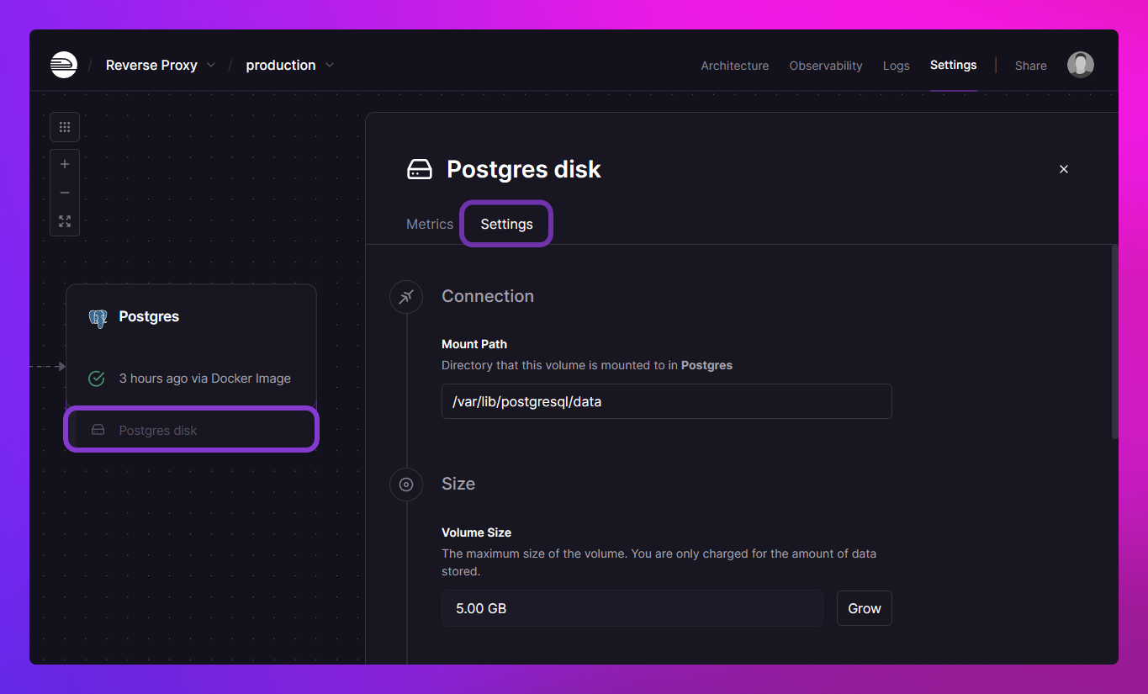1148x694 pixels.
Task: Click the panel's vertical scrollbar
Action: 1114,342
